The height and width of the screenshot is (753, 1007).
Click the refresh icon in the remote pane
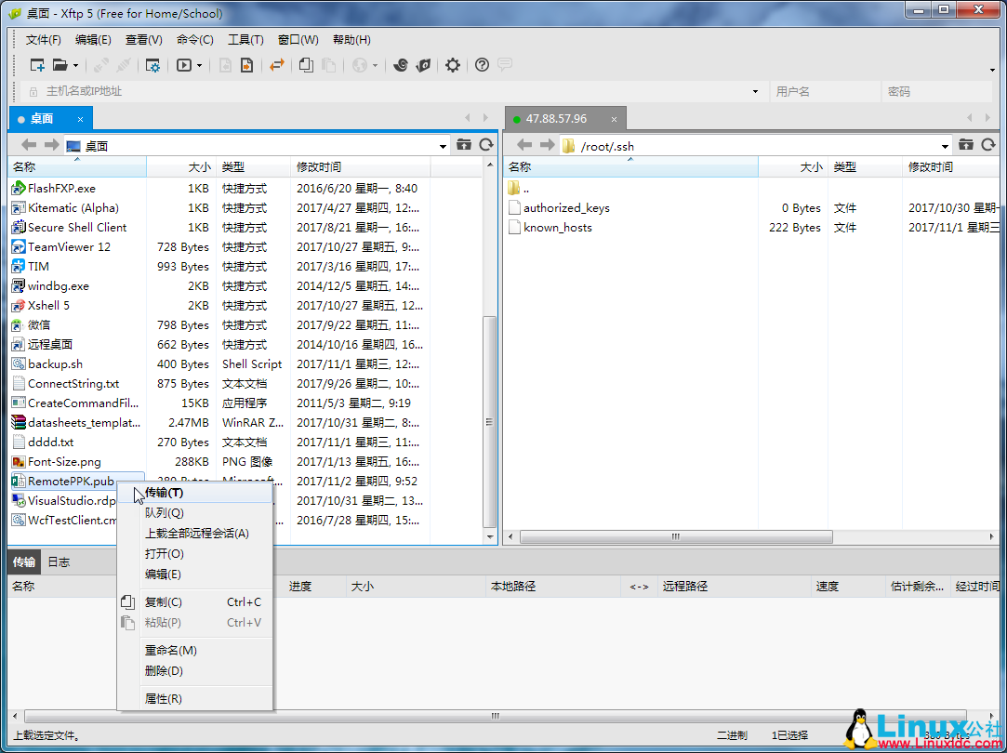987,146
